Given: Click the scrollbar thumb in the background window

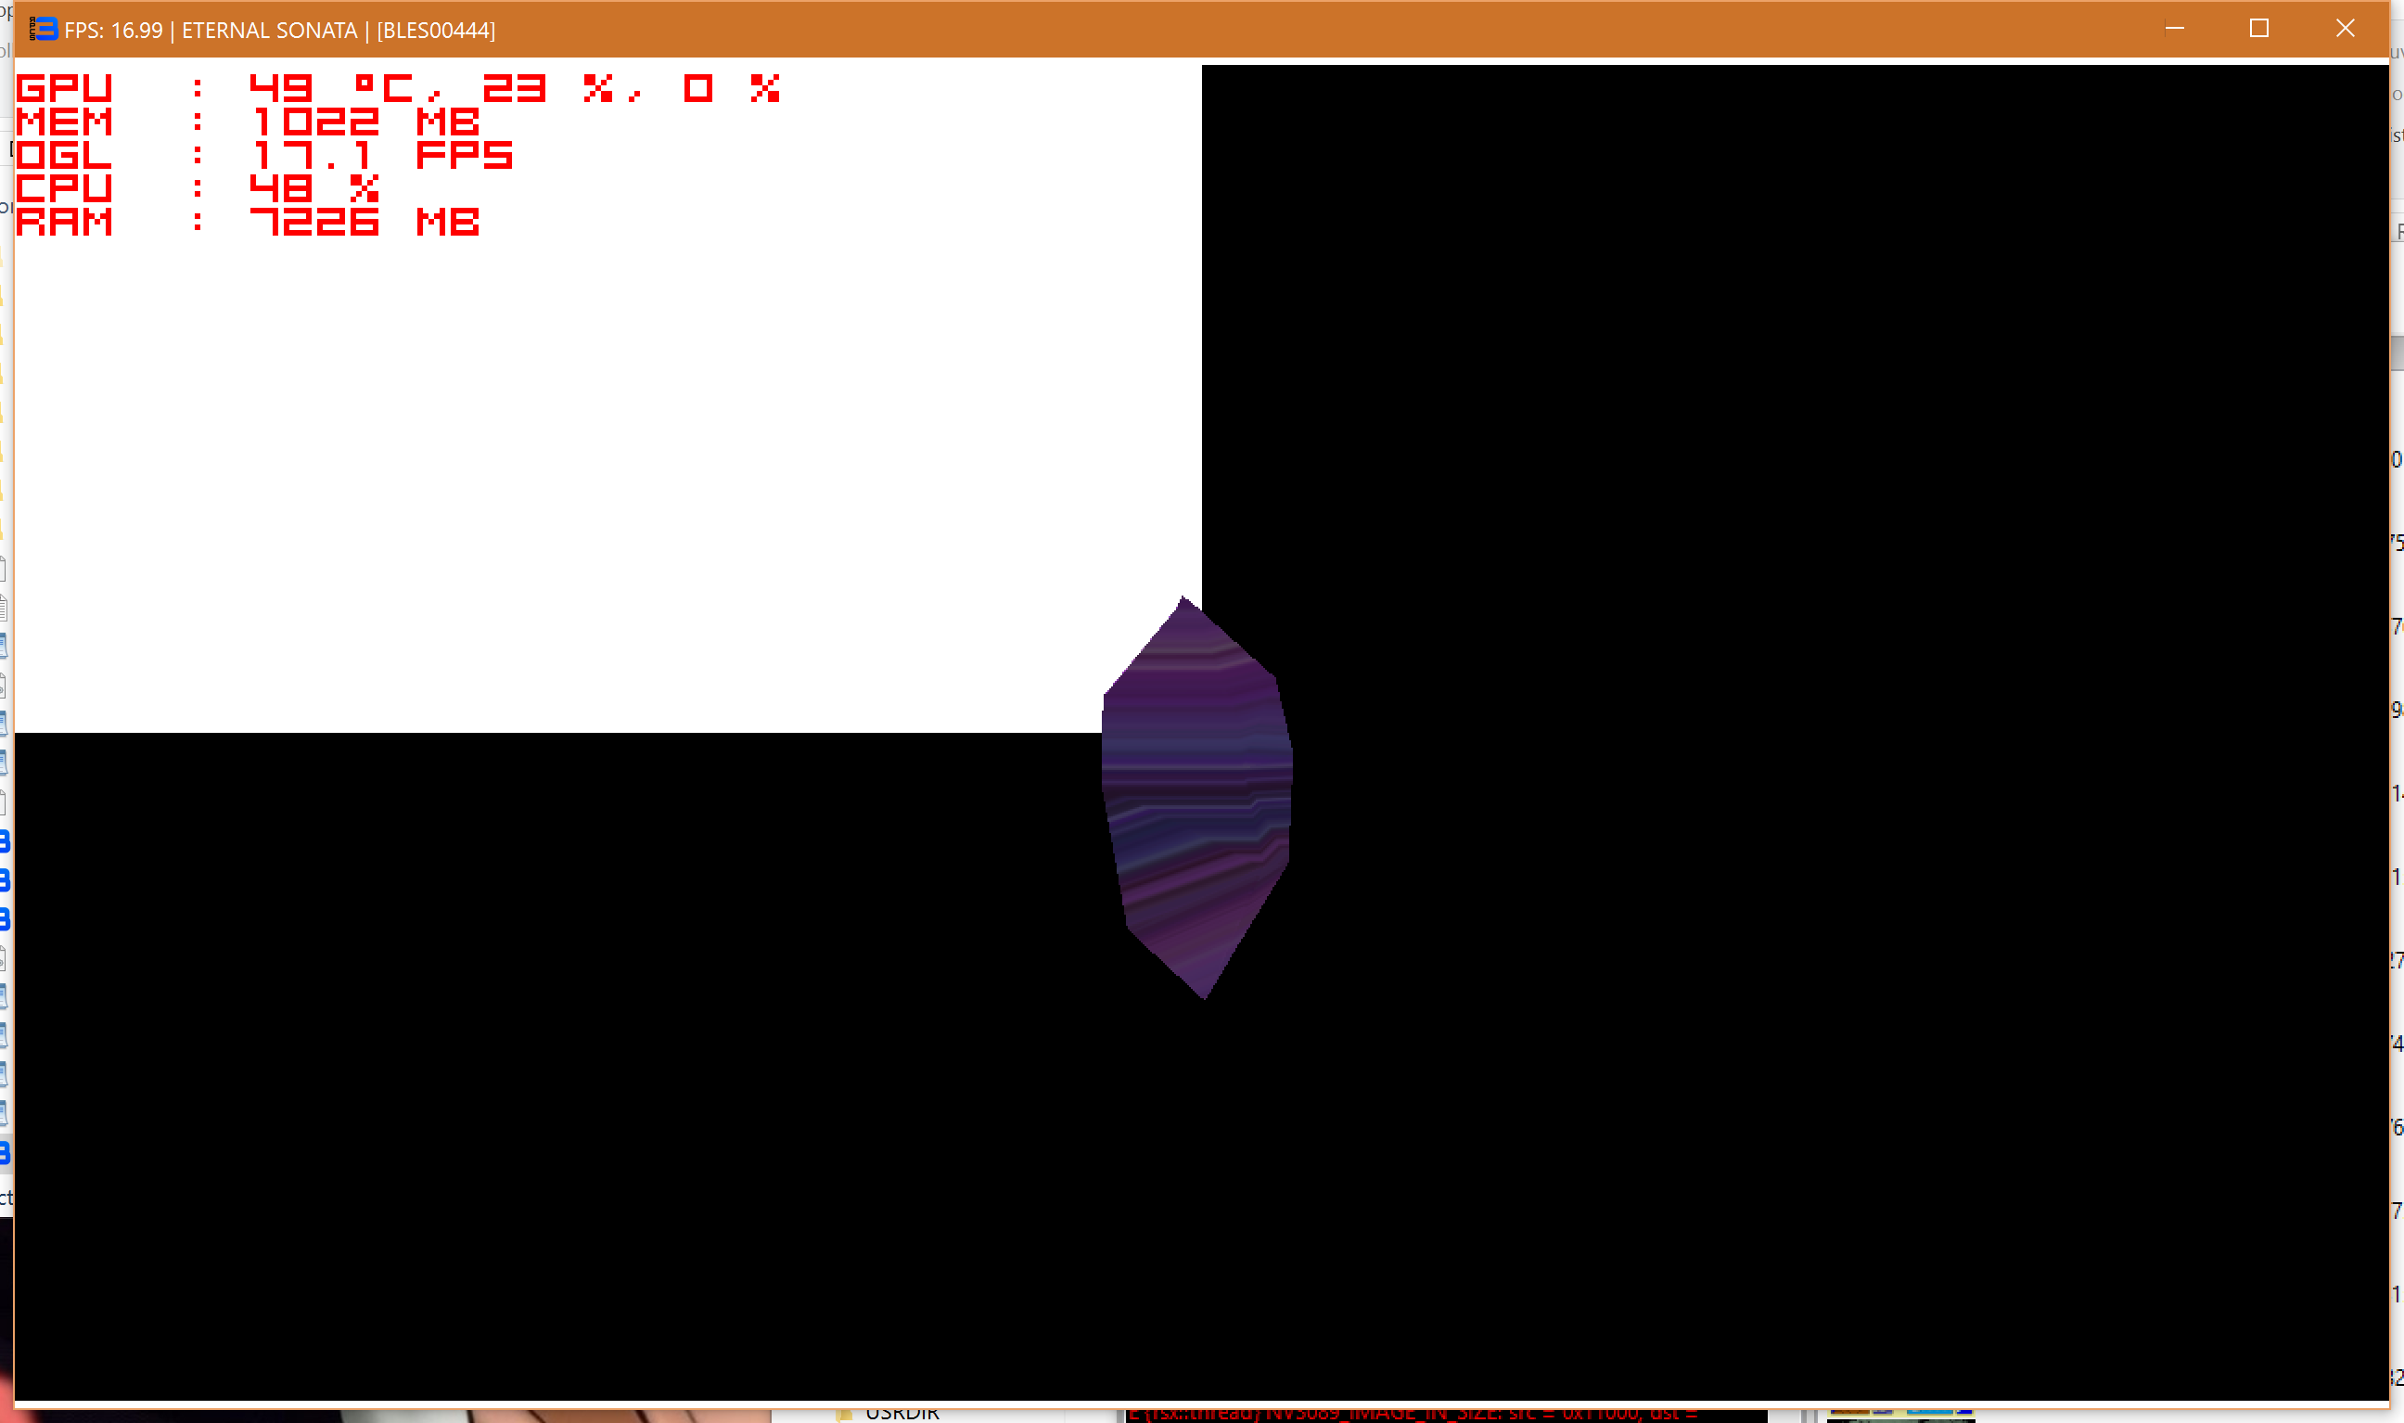Looking at the screenshot, I should [x=2398, y=352].
